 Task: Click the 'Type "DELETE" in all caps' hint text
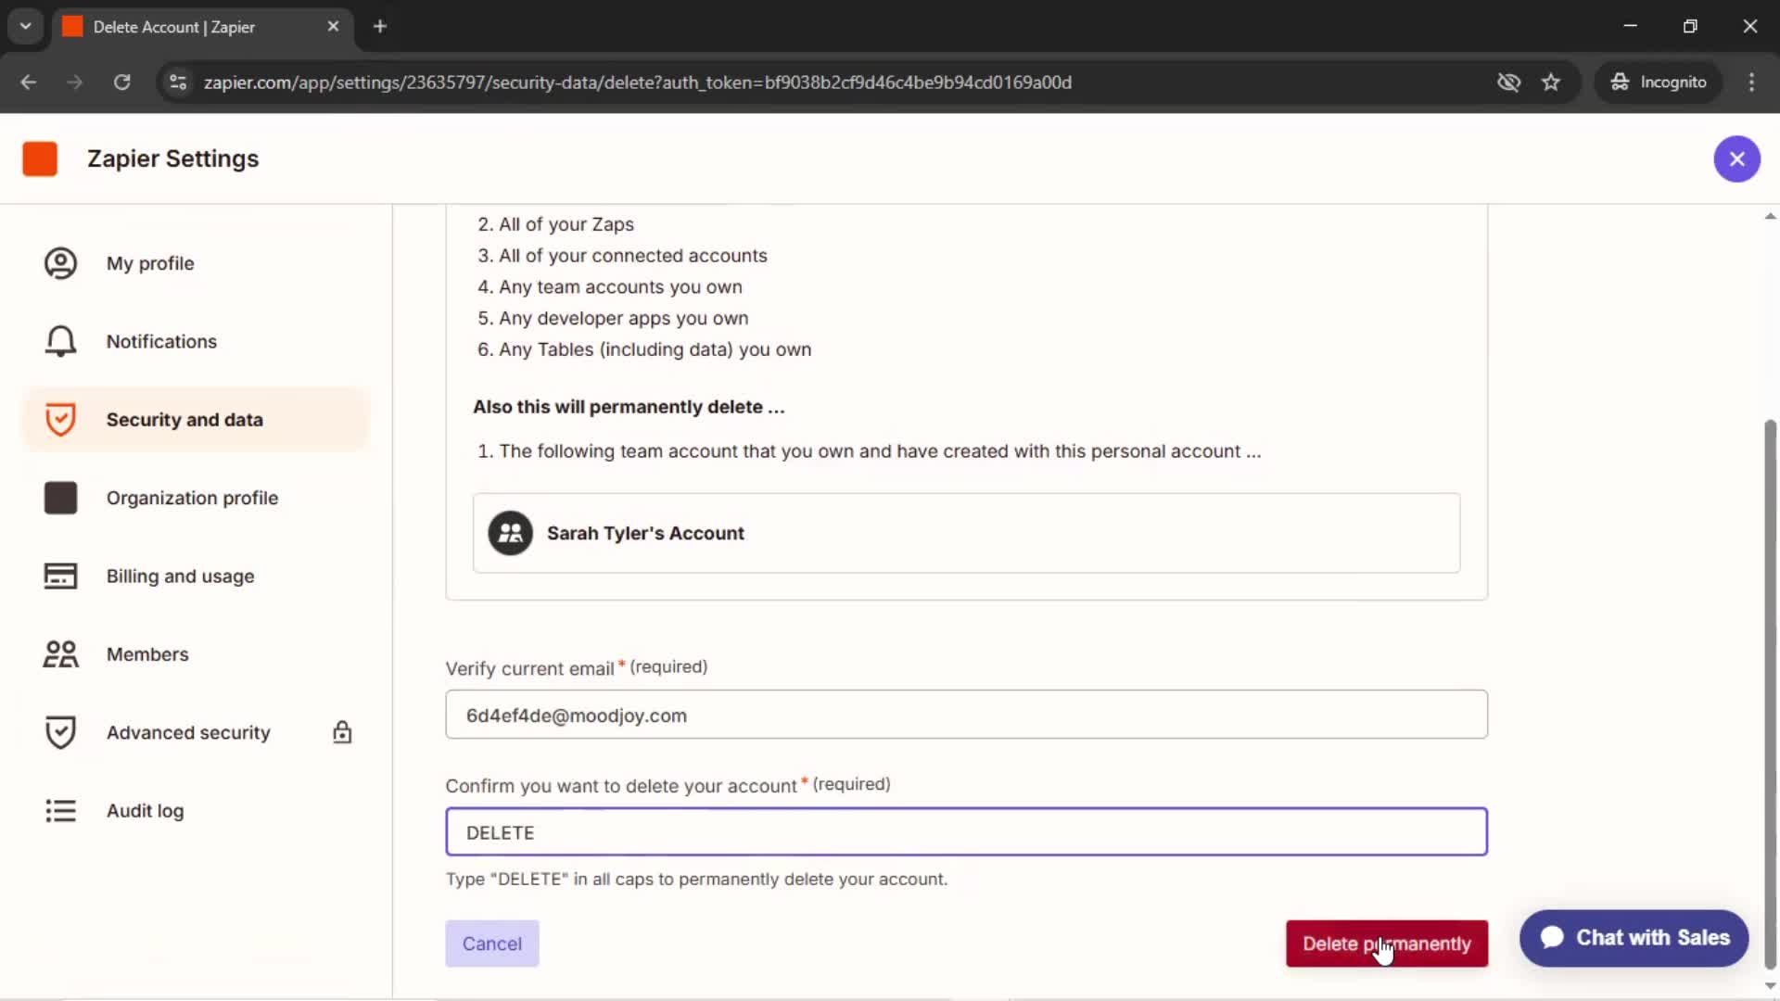click(696, 880)
